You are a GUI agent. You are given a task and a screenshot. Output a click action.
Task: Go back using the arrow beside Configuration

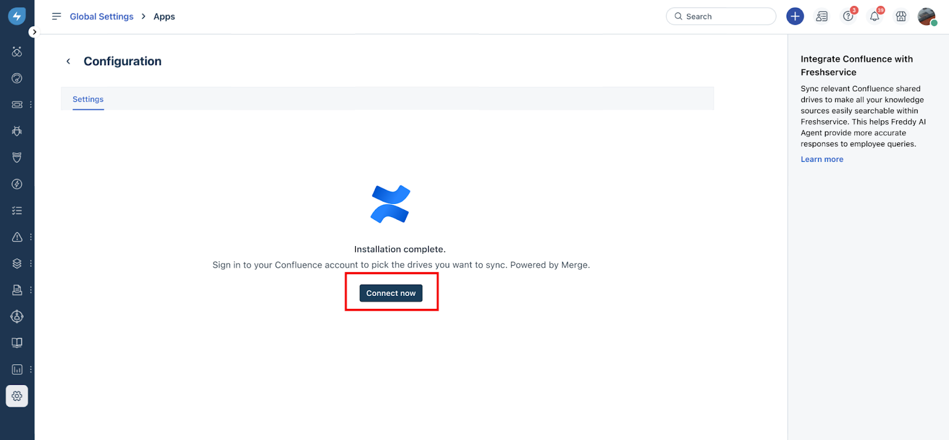click(x=68, y=61)
